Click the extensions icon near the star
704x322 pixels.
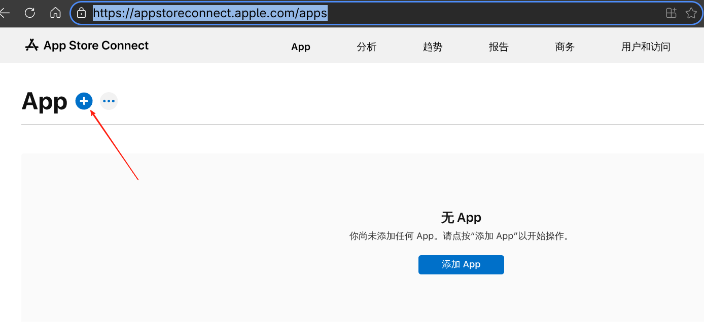tap(671, 13)
